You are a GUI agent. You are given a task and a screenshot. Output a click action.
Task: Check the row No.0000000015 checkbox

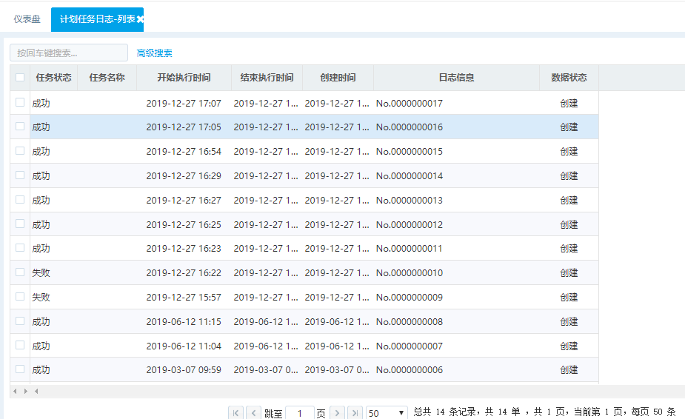click(x=20, y=151)
